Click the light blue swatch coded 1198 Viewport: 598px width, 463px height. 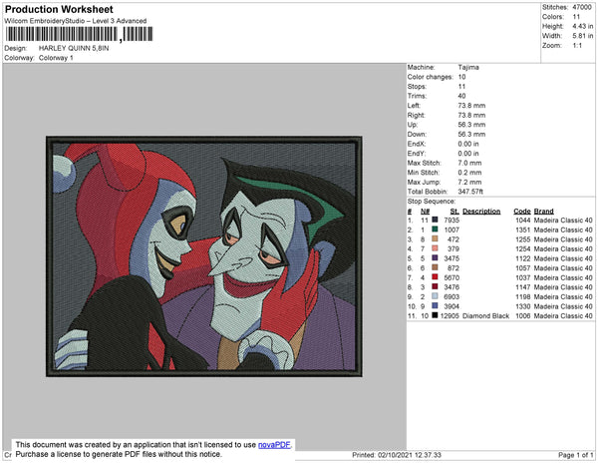434,296
